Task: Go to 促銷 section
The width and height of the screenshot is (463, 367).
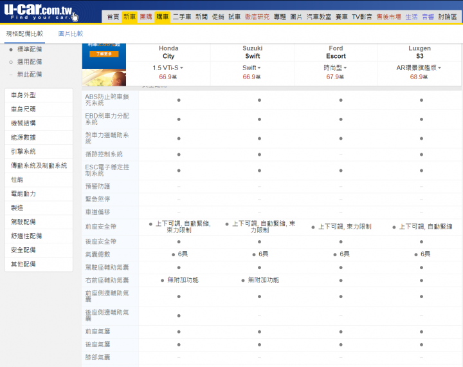Action: coord(218,17)
